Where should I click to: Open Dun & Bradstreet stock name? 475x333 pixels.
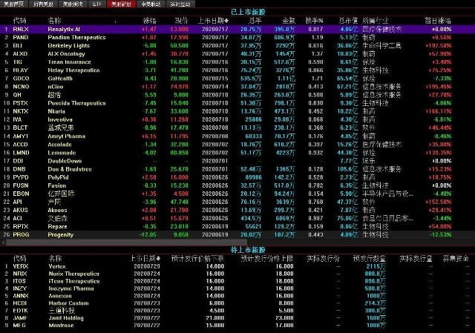click(70, 169)
